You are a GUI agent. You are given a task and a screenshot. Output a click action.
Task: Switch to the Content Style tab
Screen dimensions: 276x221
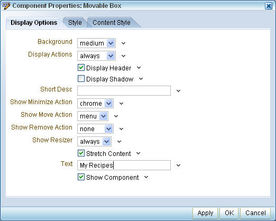click(x=112, y=23)
